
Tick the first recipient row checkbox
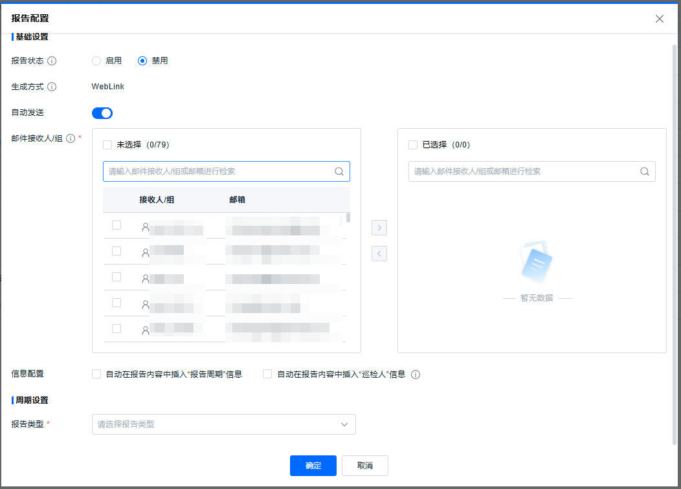(117, 225)
